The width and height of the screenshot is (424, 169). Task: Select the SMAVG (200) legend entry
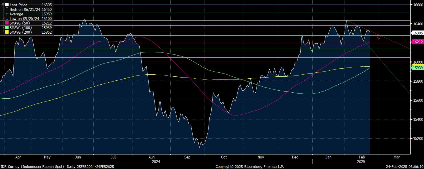coord(21,32)
